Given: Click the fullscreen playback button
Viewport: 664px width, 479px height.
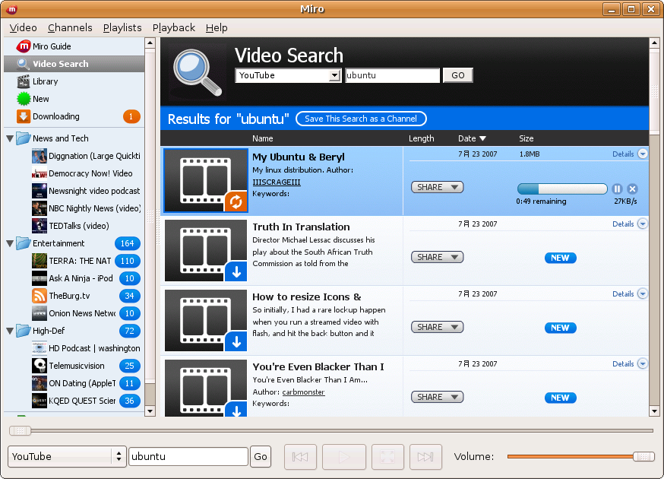Looking at the screenshot, I should point(387,457).
